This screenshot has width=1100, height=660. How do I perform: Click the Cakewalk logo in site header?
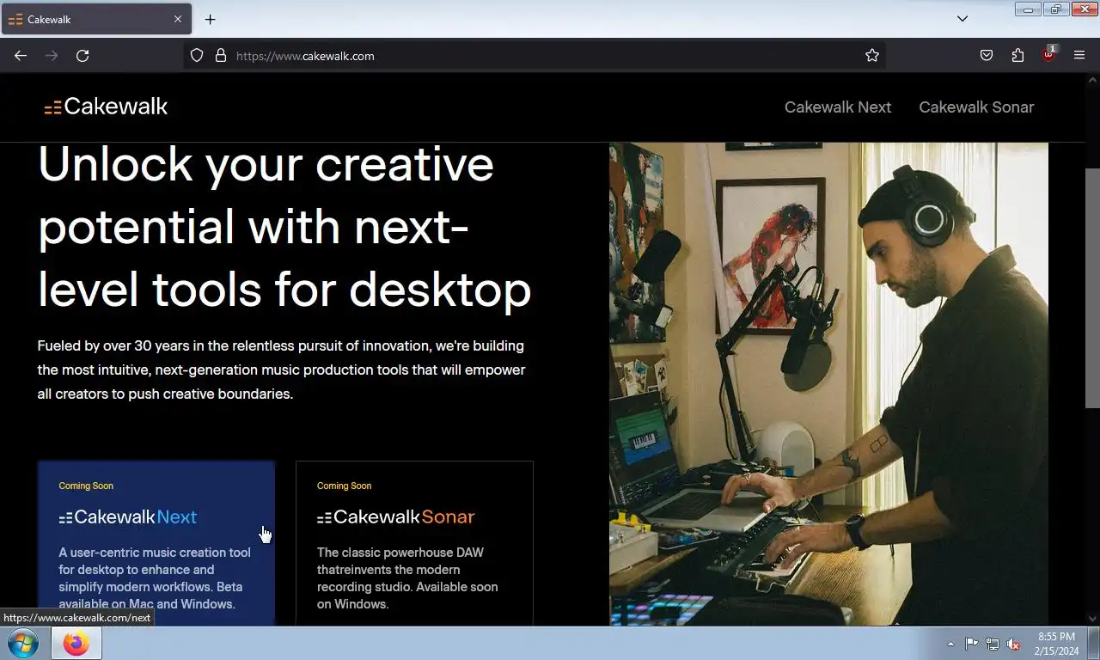[106, 107]
